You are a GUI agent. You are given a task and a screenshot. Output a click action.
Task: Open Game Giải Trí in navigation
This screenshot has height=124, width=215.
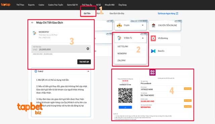coord(72,5)
